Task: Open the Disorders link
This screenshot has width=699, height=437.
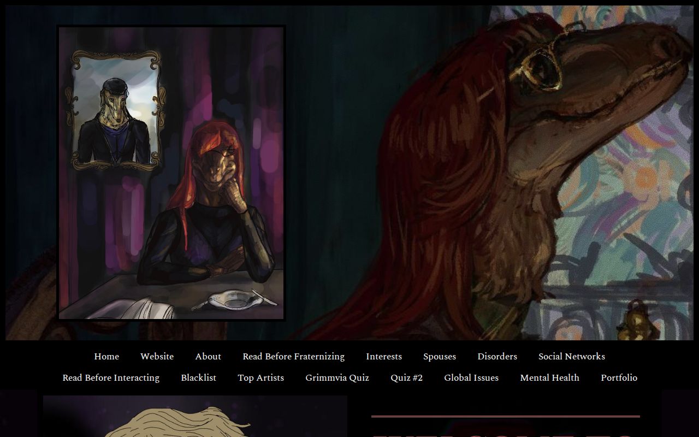Action: pyautogui.click(x=497, y=356)
